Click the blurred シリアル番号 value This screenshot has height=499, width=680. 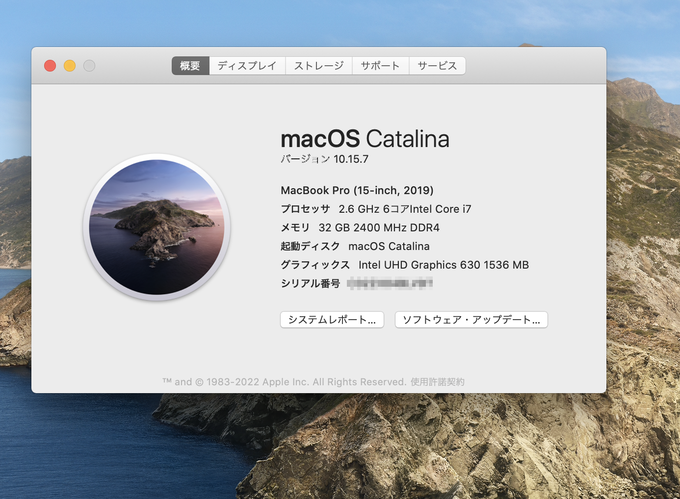tap(390, 283)
